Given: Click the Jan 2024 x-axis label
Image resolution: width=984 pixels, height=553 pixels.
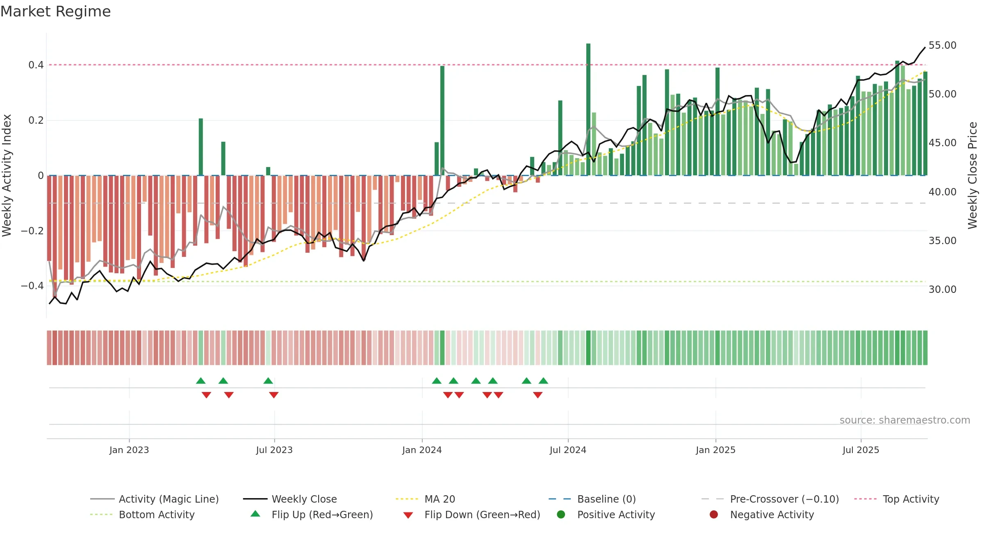Looking at the screenshot, I should pyautogui.click(x=422, y=450).
